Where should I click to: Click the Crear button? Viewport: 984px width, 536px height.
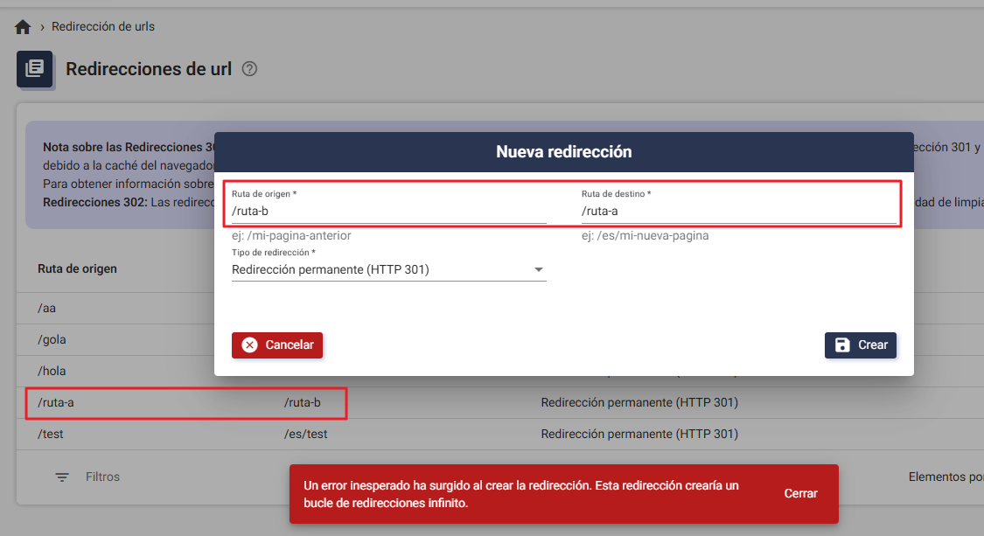click(860, 345)
